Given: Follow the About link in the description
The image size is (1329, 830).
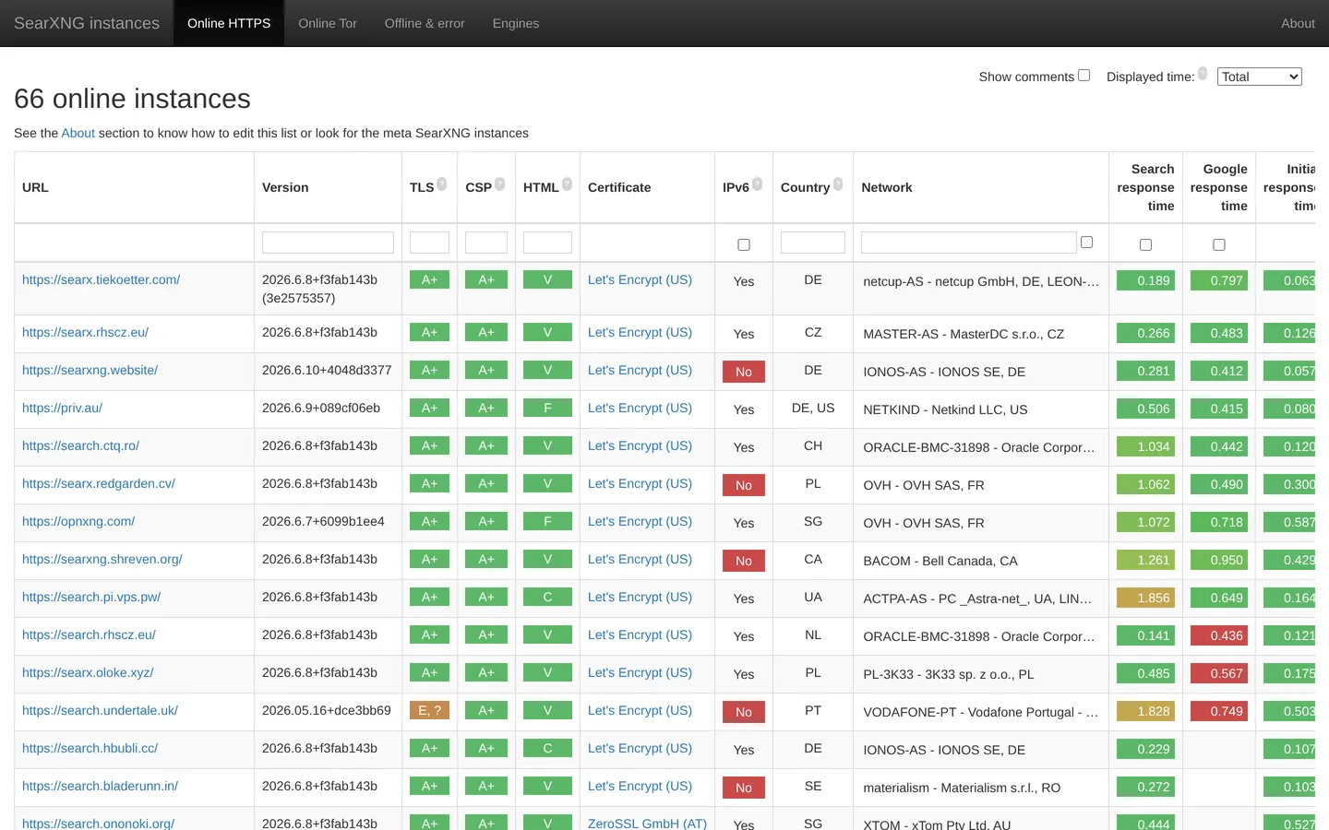Looking at the screenshot, I should (x=78, y=133).
